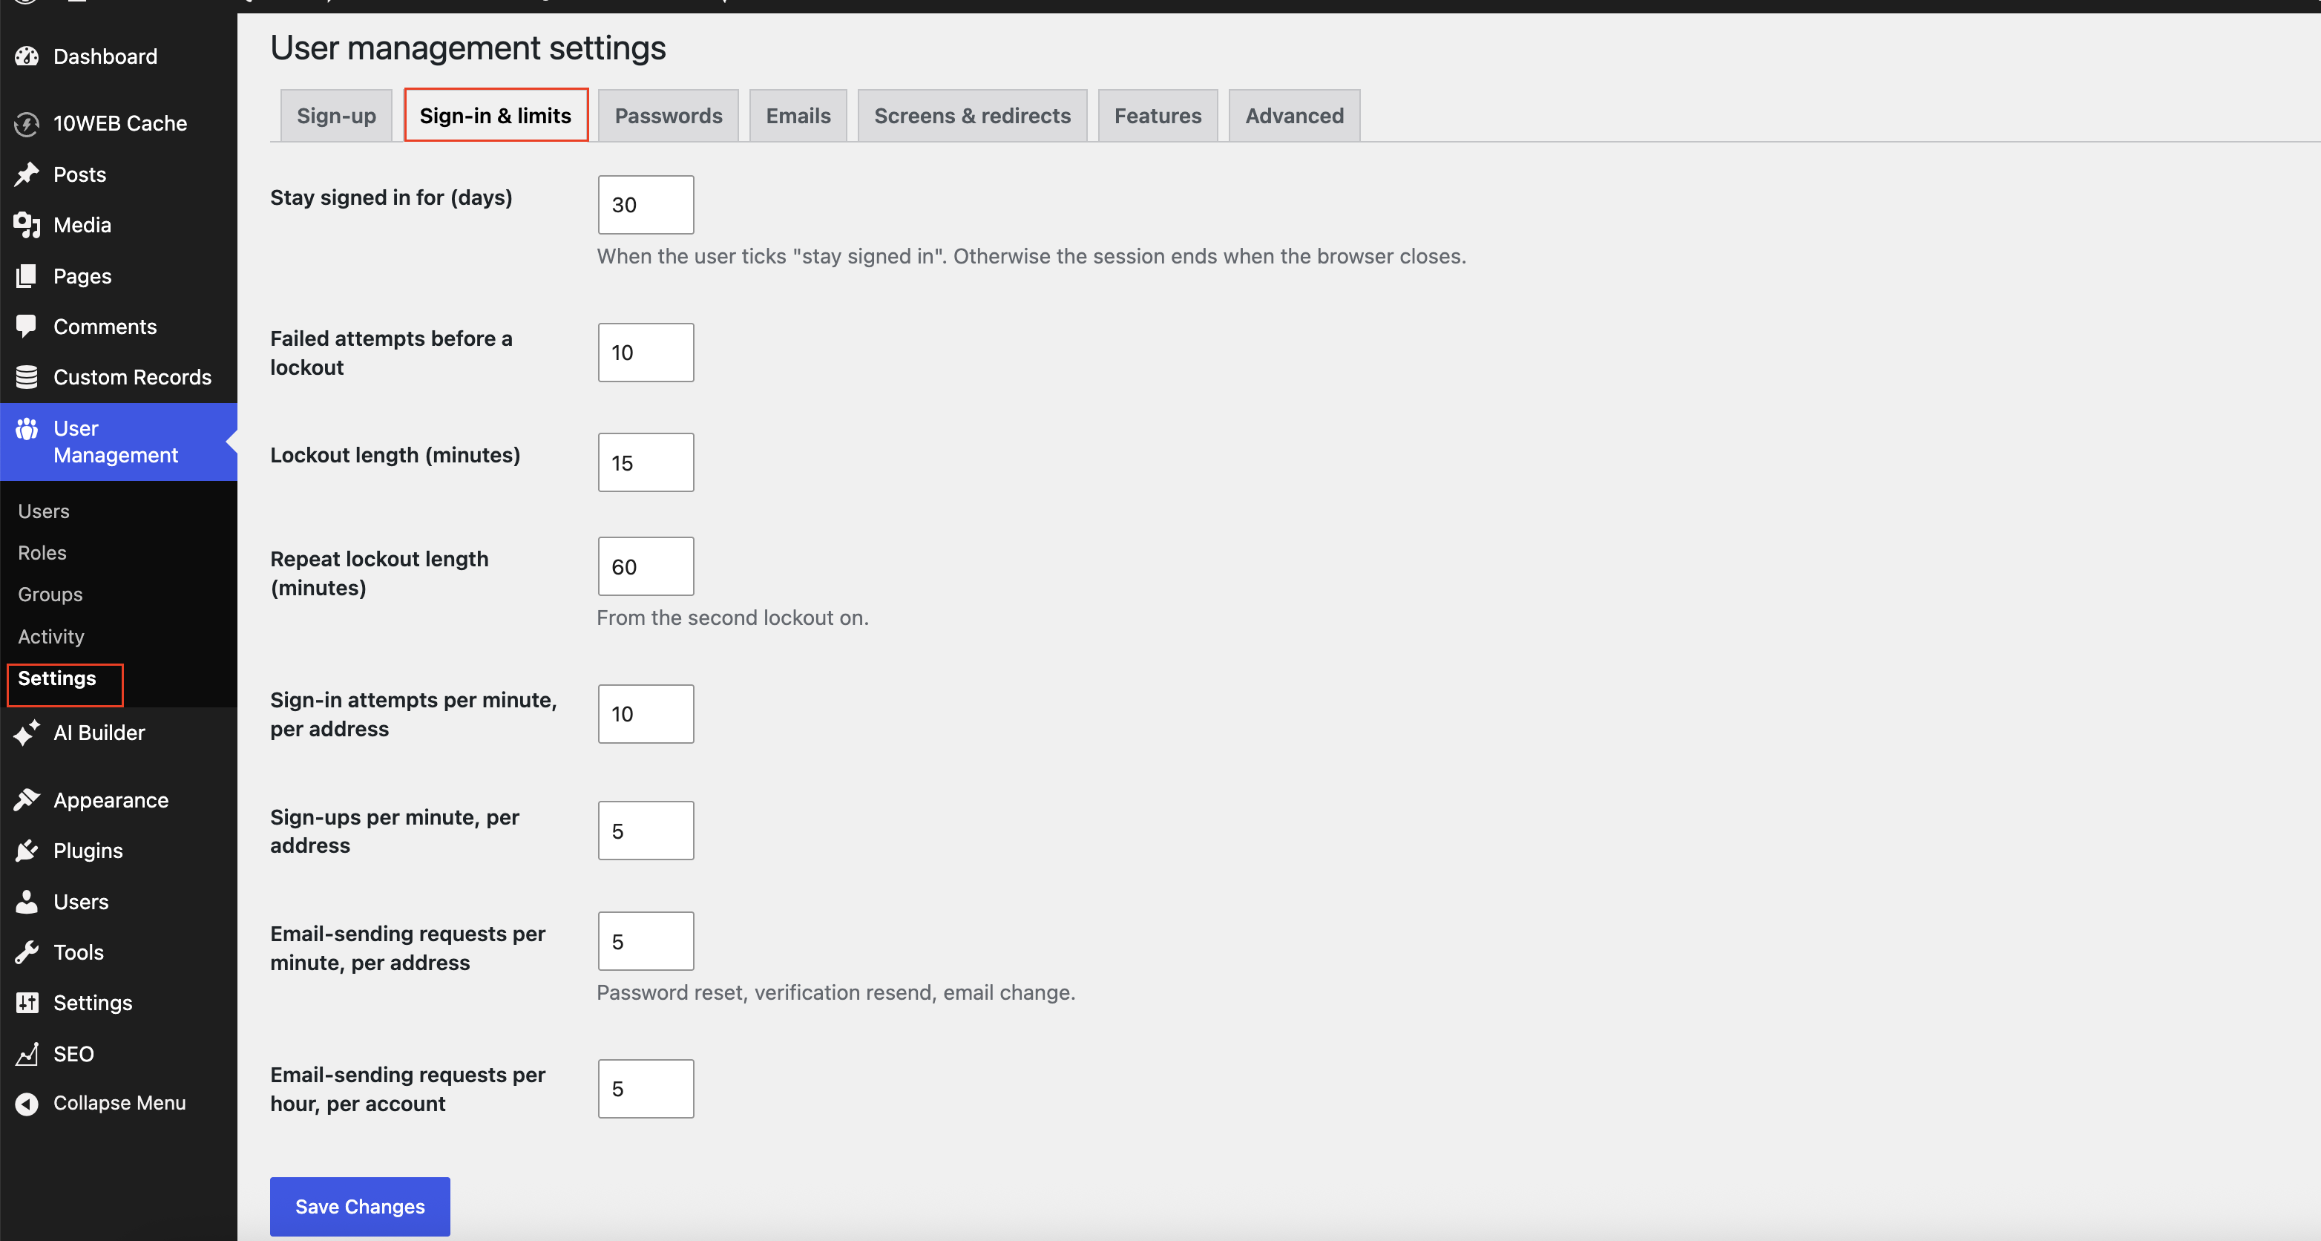
Task: Open User Management menu item
Action: point(118,442)
